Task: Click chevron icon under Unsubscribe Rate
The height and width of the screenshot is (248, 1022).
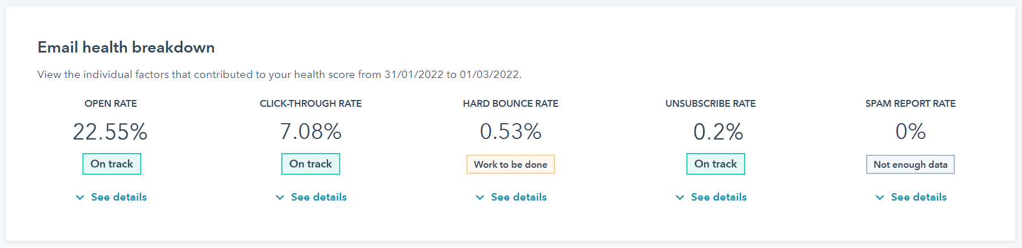Action: [680, 197]
